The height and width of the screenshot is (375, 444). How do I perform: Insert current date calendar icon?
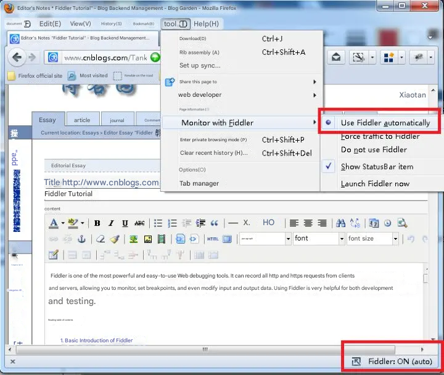[x=374, y=223]
